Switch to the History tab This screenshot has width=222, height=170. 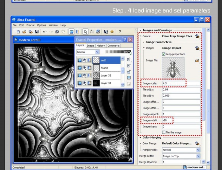tap(101, 46)
